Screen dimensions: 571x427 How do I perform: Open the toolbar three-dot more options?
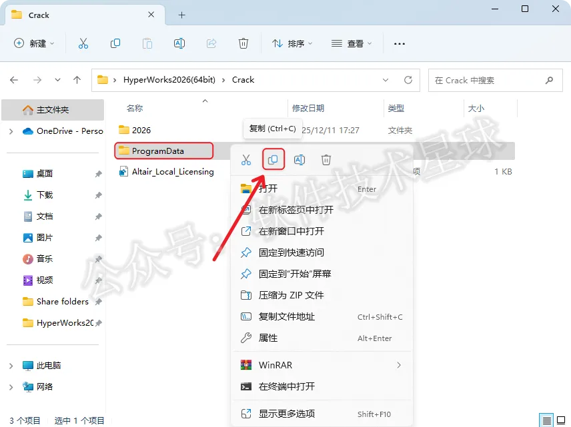pos(400,44)
